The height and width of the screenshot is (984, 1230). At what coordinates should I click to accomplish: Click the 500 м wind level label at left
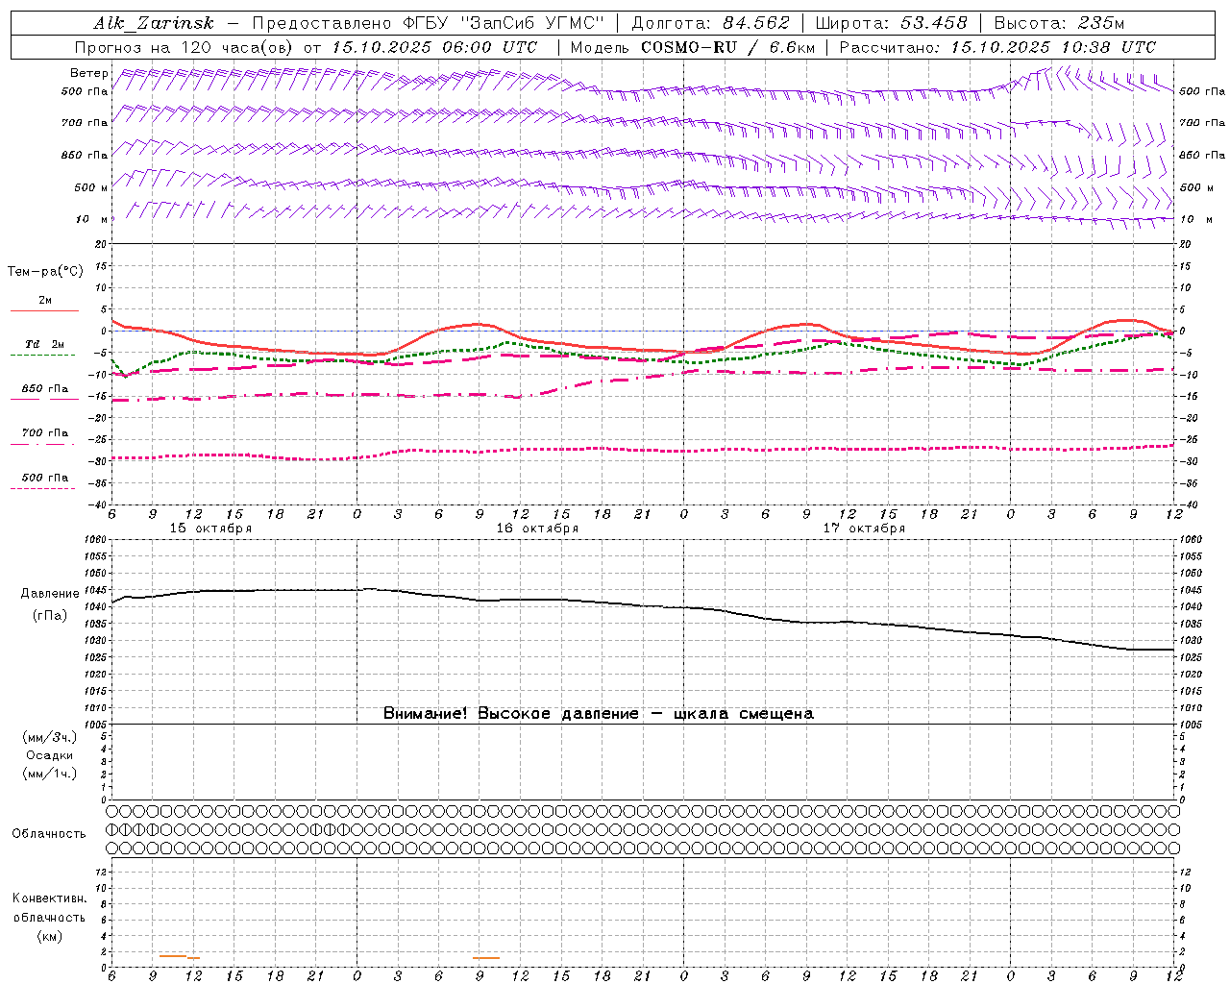pos(91,187)
